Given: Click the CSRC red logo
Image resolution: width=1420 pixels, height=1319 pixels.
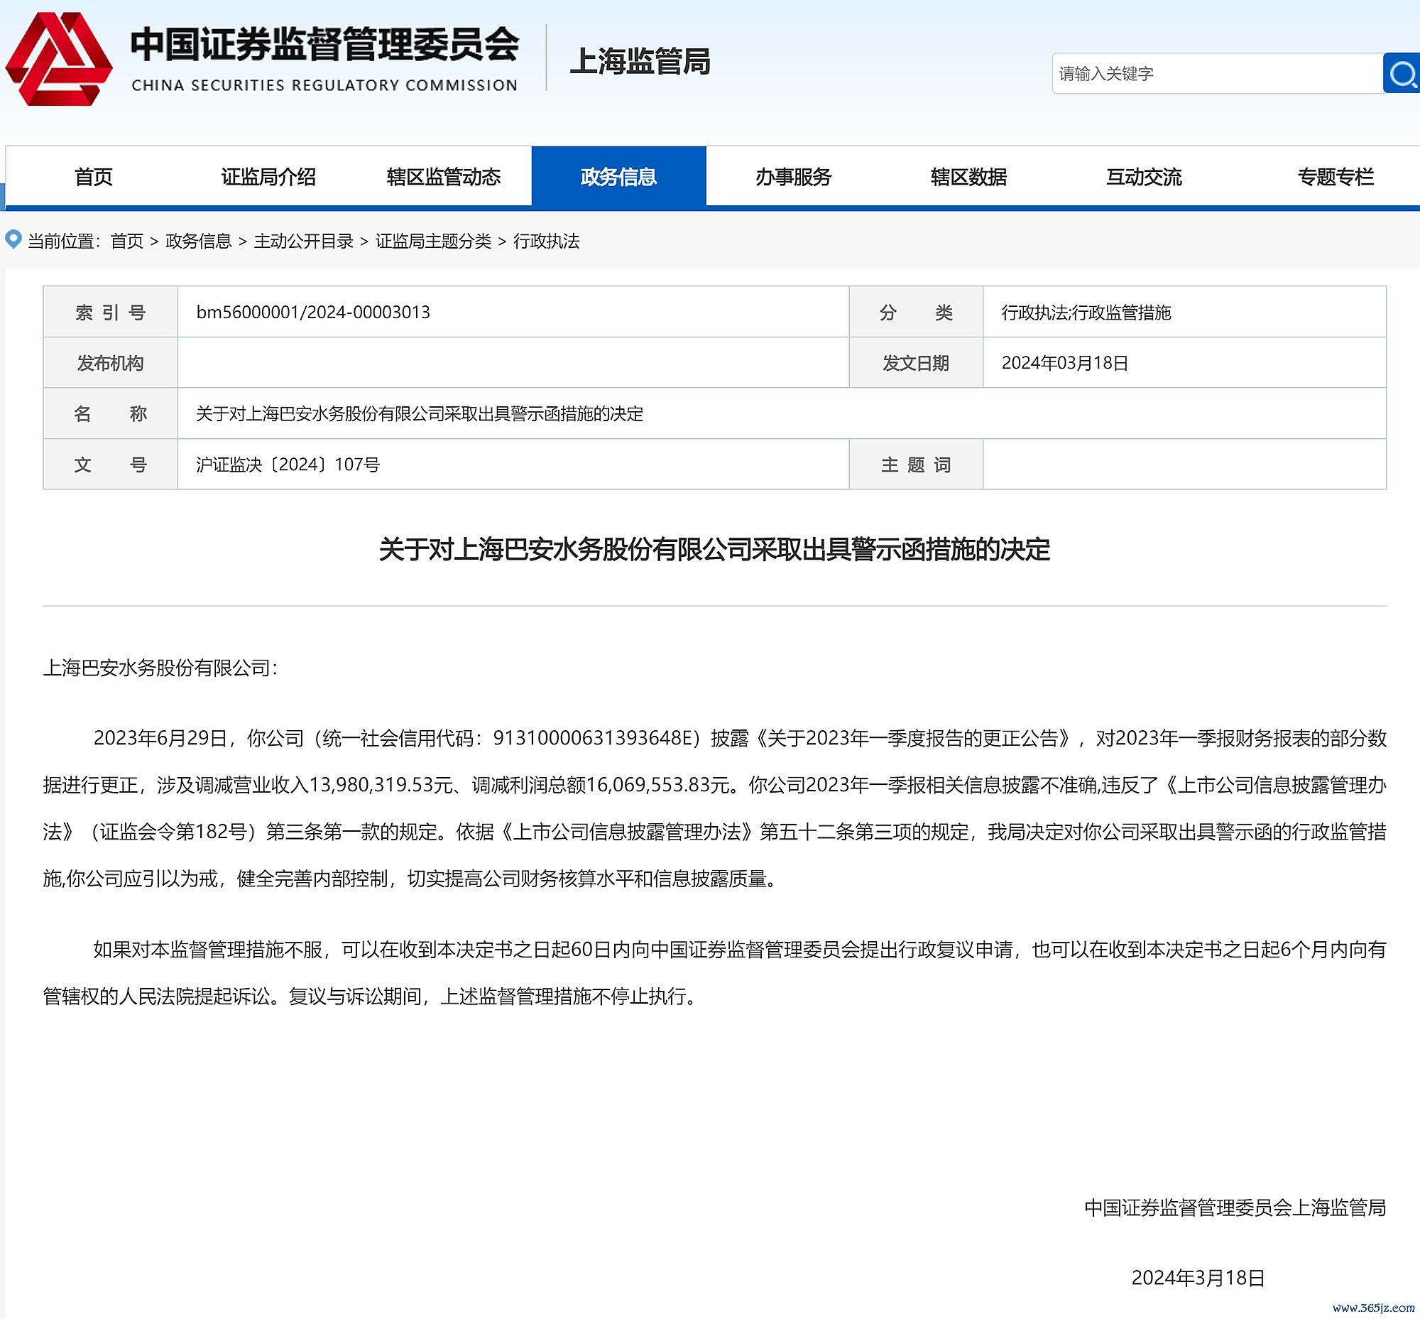Looking at the screenshot, I should (58, 60).
